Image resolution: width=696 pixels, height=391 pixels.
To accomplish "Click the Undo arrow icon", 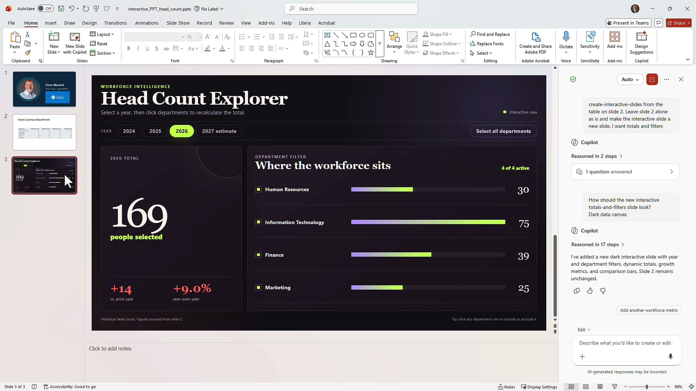I will (71, 9).
